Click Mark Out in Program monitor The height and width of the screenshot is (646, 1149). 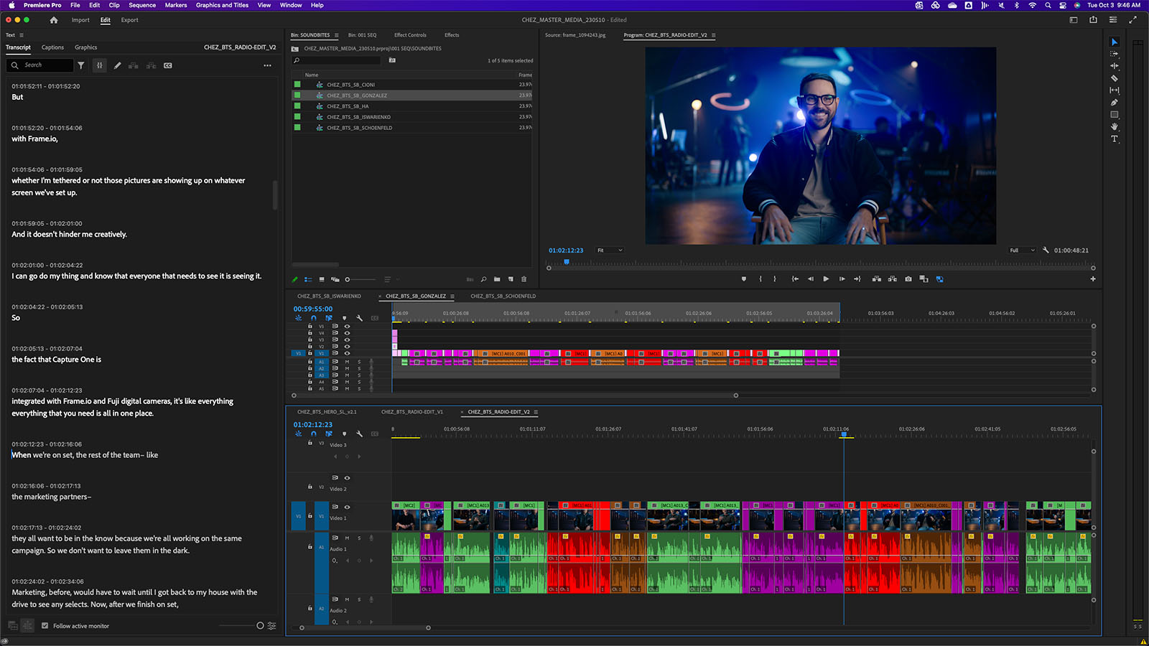[x=775, y=279]
